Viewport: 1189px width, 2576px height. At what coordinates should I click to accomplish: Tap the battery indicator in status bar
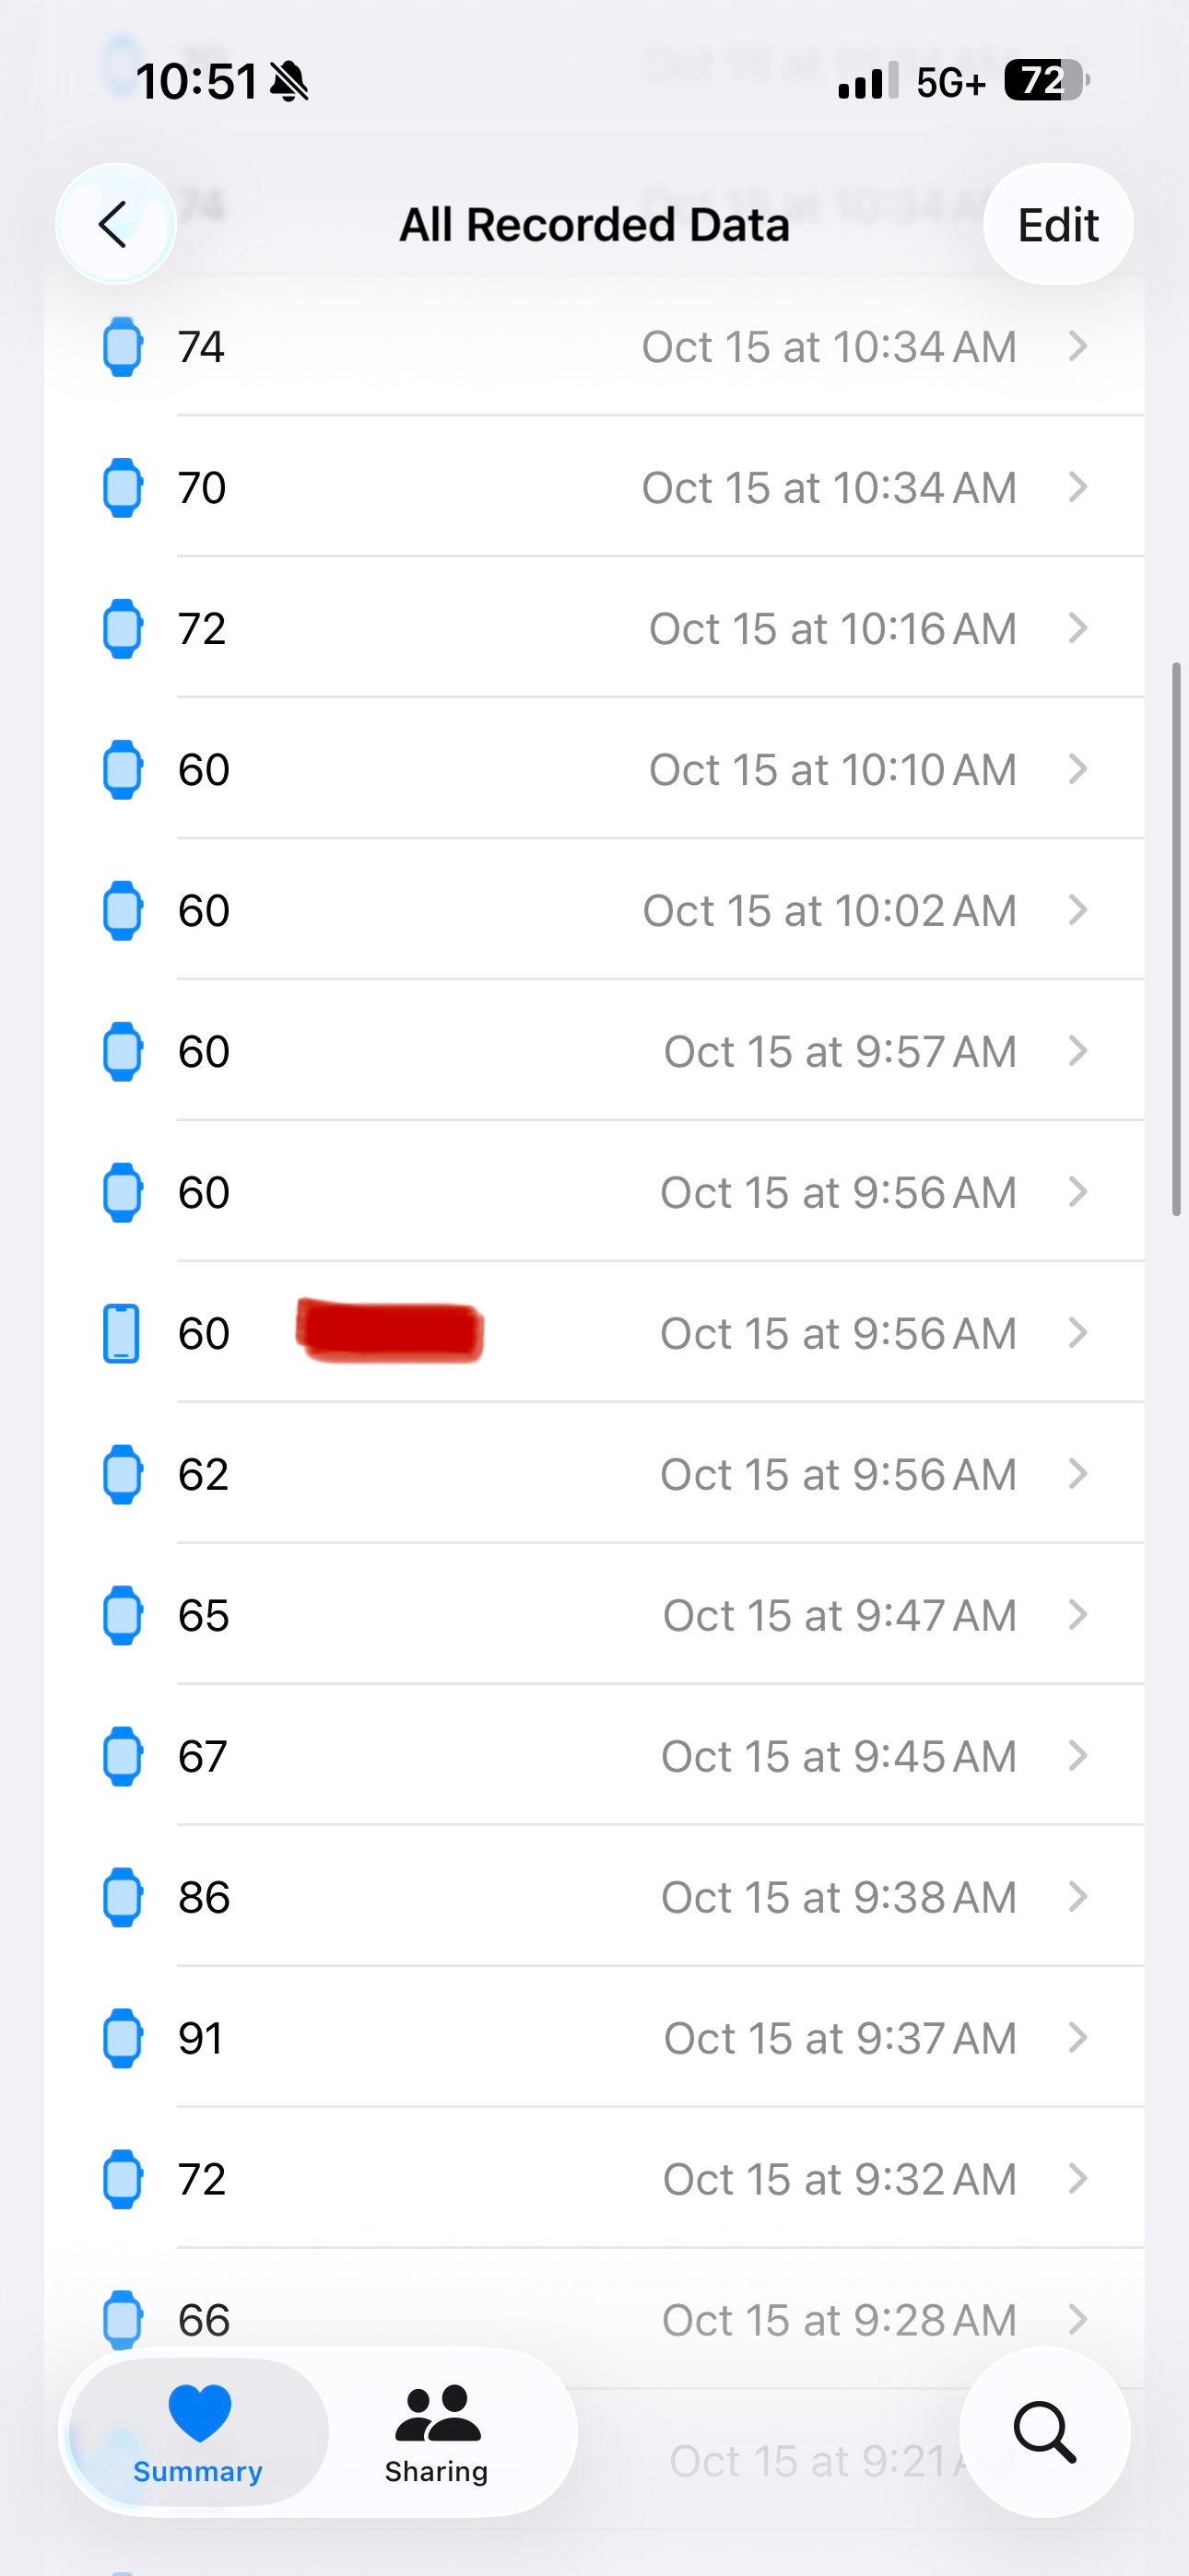pyautogui.click(x=1045, y=80)
